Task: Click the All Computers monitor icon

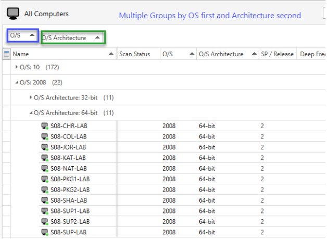Action: tap(13, 14)
